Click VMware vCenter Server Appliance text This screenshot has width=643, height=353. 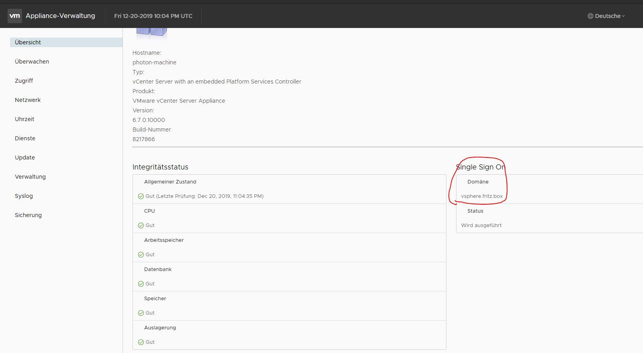[179, 101]
